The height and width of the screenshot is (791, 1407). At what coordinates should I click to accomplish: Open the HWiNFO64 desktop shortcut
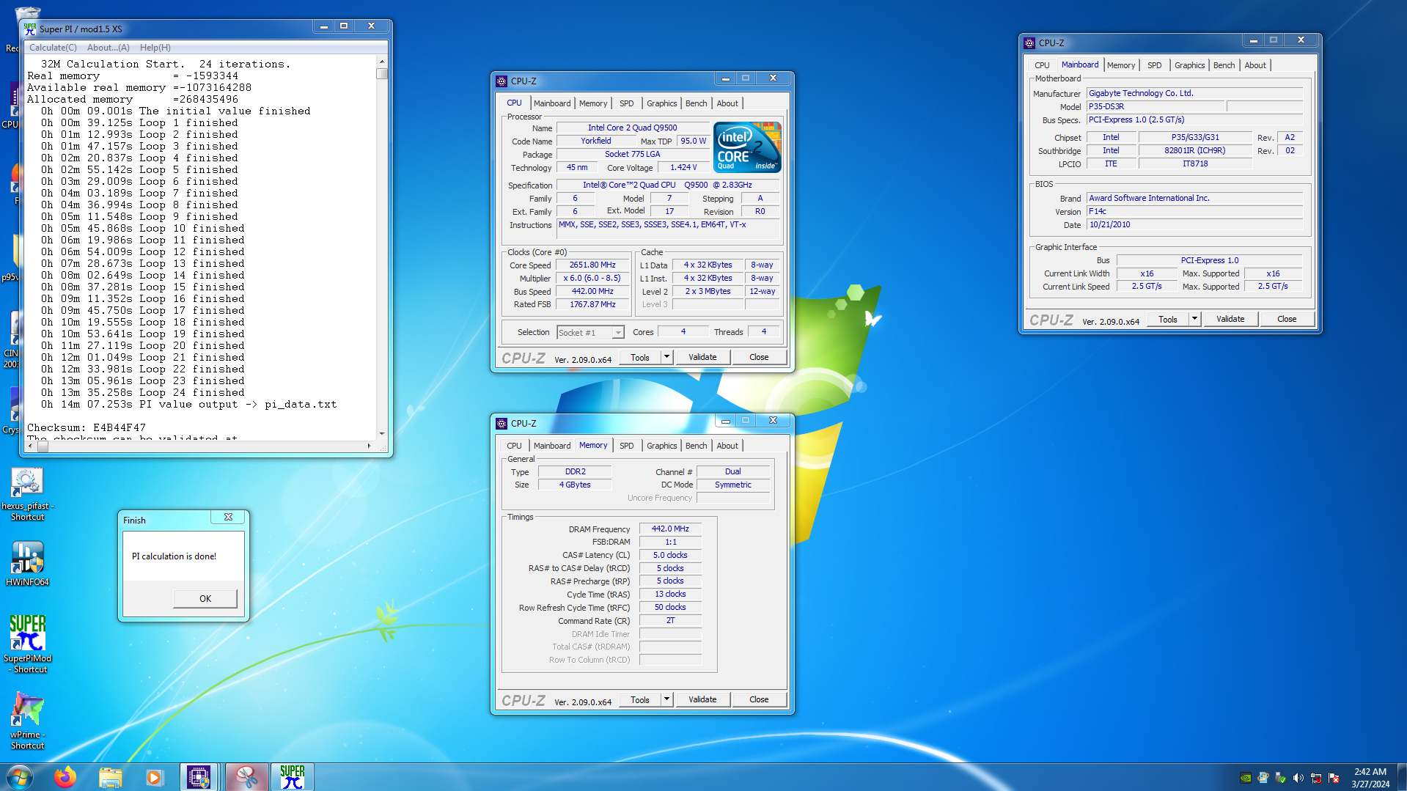27,564
